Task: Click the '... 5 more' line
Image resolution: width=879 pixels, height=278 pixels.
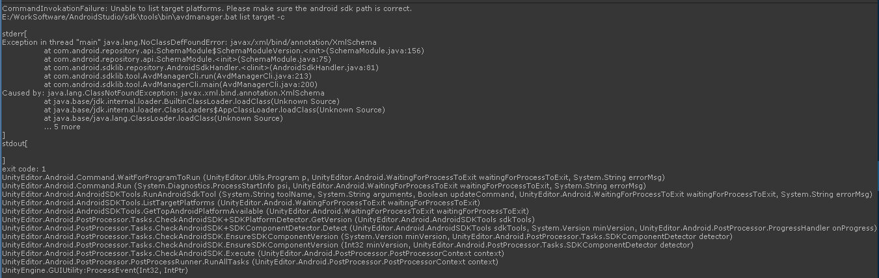Action: pyautogui.click(x=62, y=127)
